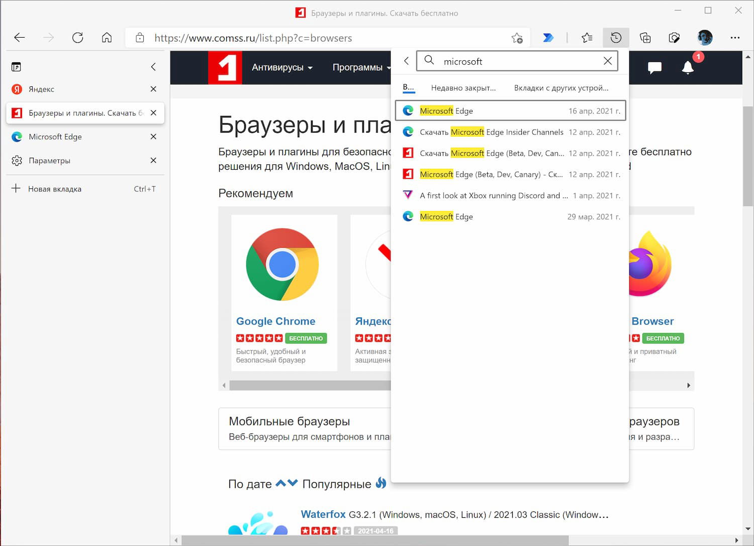The width and height of the screenshot is (754, 546).
Task: Go back from the history search with the chevron
Action: coord(406,61)
